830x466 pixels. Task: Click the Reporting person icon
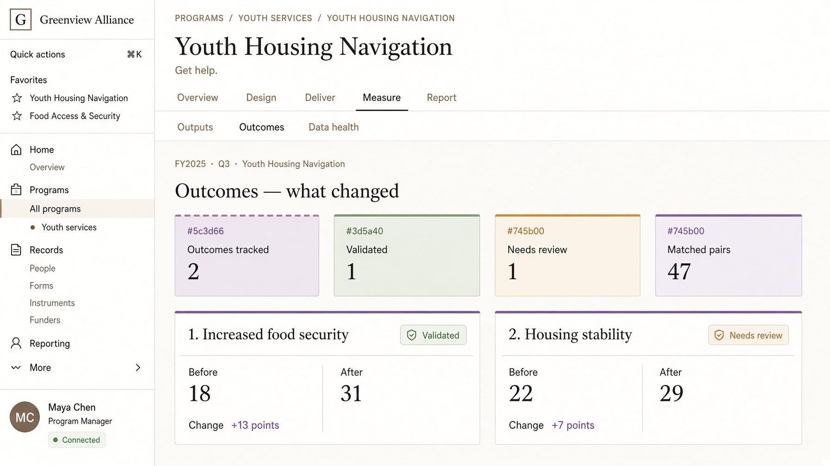(16, 343)
